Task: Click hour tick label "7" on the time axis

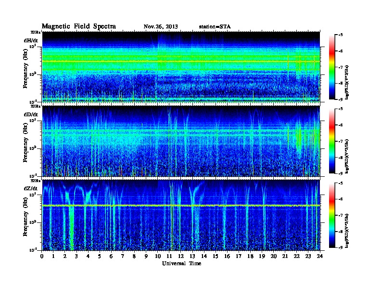Action: pyautogui.click(x=123, y=256)
